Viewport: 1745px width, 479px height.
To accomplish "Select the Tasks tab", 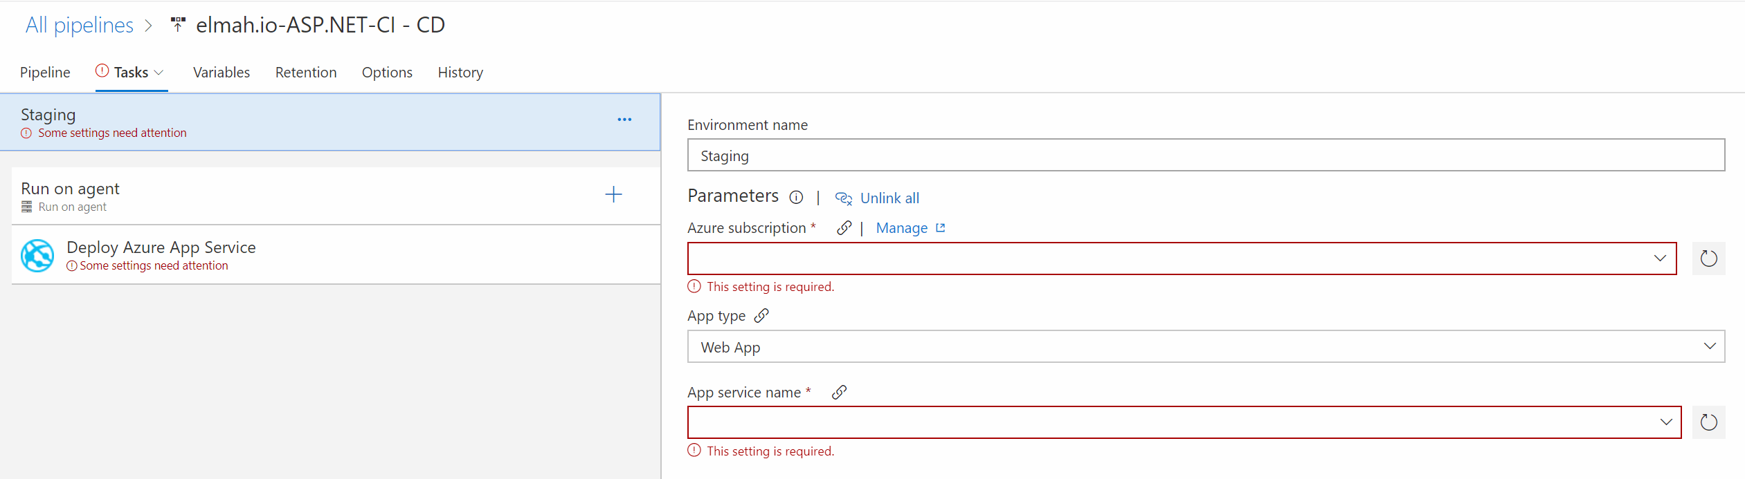I will (x=132, y=73).
